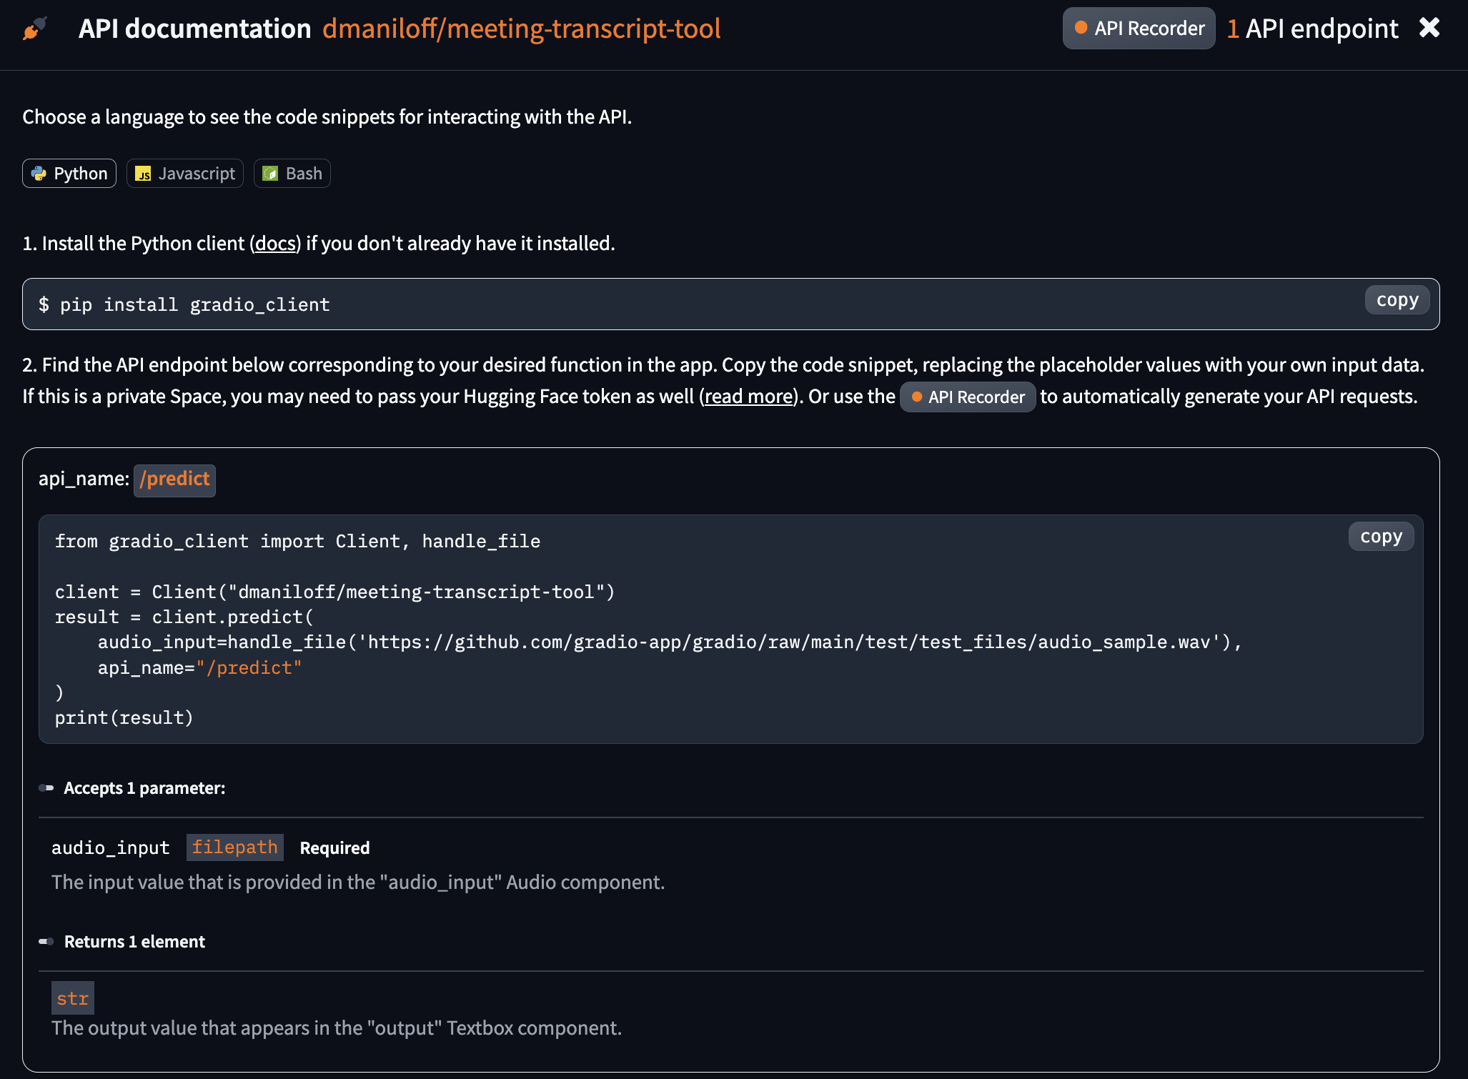Click the Returns 1 element heading icon

46,942
